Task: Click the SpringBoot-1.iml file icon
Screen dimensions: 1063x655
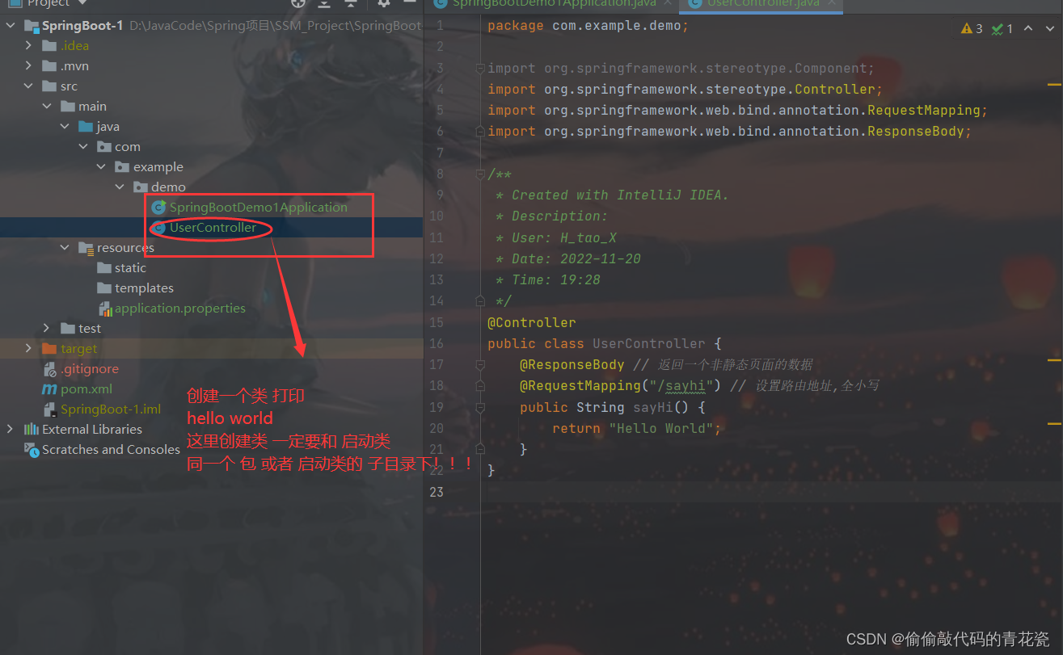Action: pyautogui.click(x=50, y=409)
